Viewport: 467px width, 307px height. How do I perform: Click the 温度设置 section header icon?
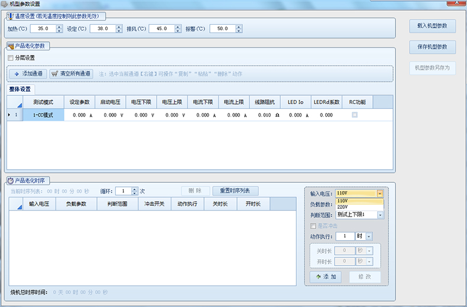tap(9, 16)
